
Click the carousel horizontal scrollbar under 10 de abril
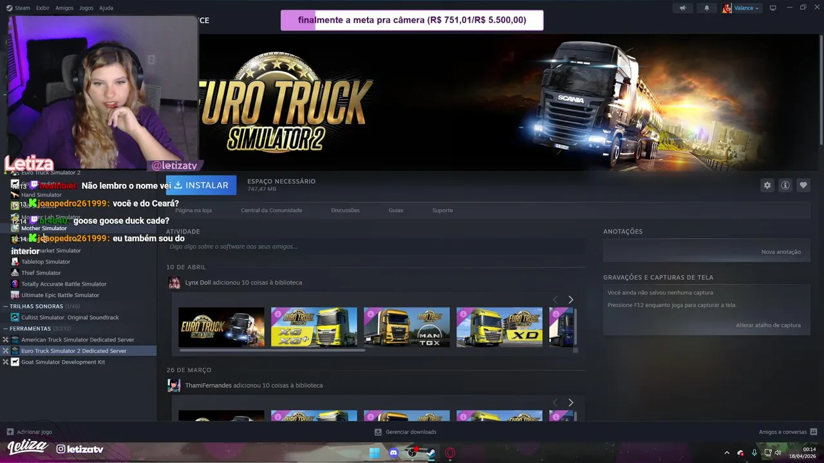[272, 350]
